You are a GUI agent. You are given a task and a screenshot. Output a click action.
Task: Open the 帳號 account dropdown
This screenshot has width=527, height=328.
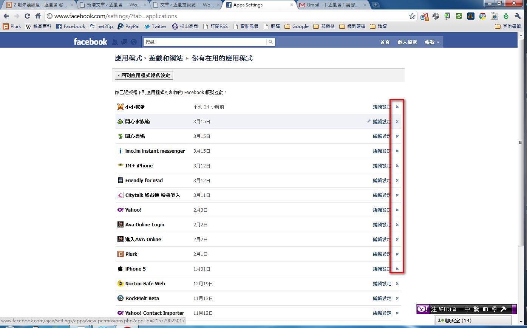(x=432, y=42)
